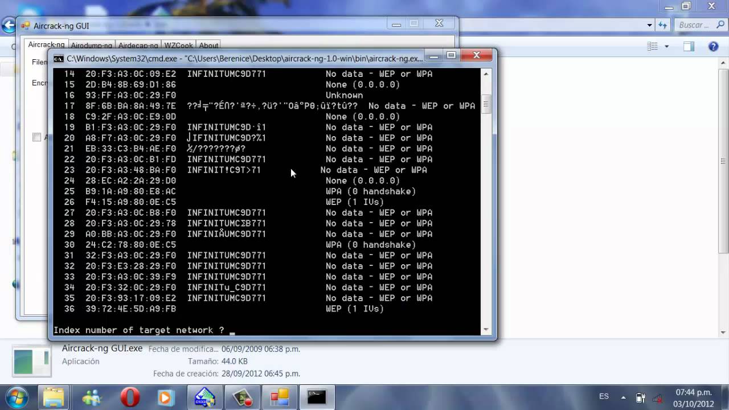729x410 pixels.
Task: Switch to Airodump-ng tab
Action: (91, 46)
